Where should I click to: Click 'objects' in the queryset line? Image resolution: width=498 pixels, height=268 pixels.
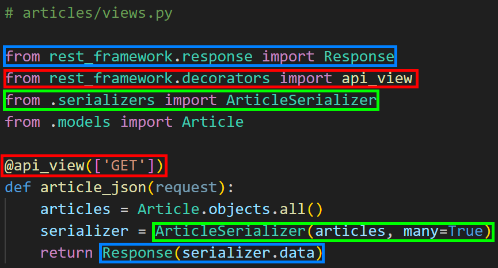tap(239, 209)
